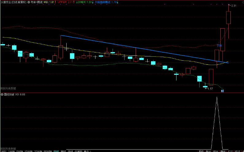
Task: Click the 画线突破 indicator name
Action: tap(9, 94)
